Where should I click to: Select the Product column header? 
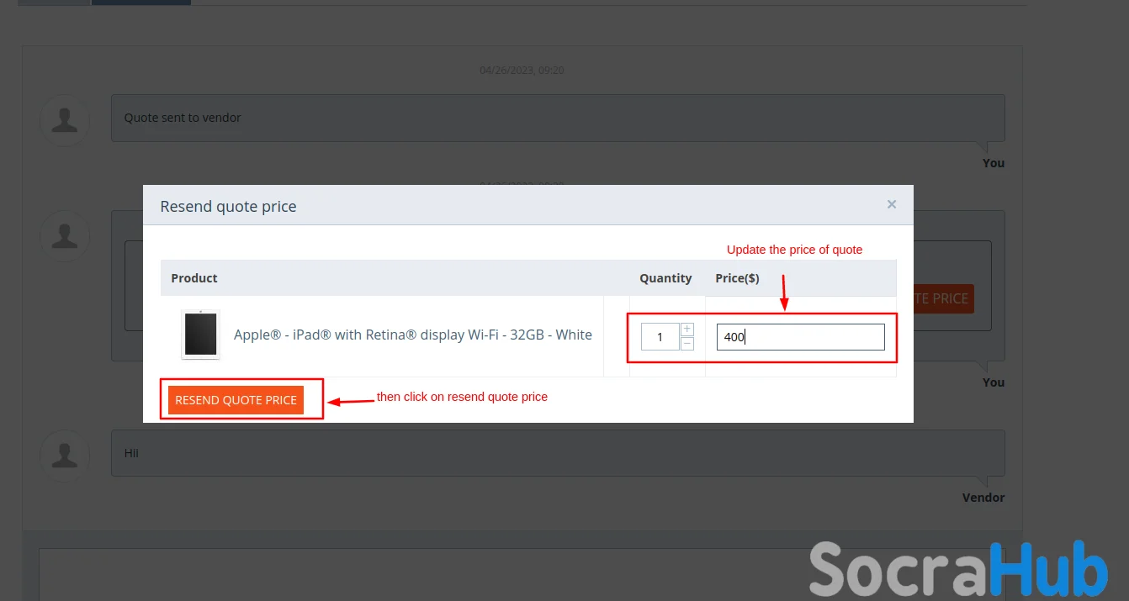point(194,278)
